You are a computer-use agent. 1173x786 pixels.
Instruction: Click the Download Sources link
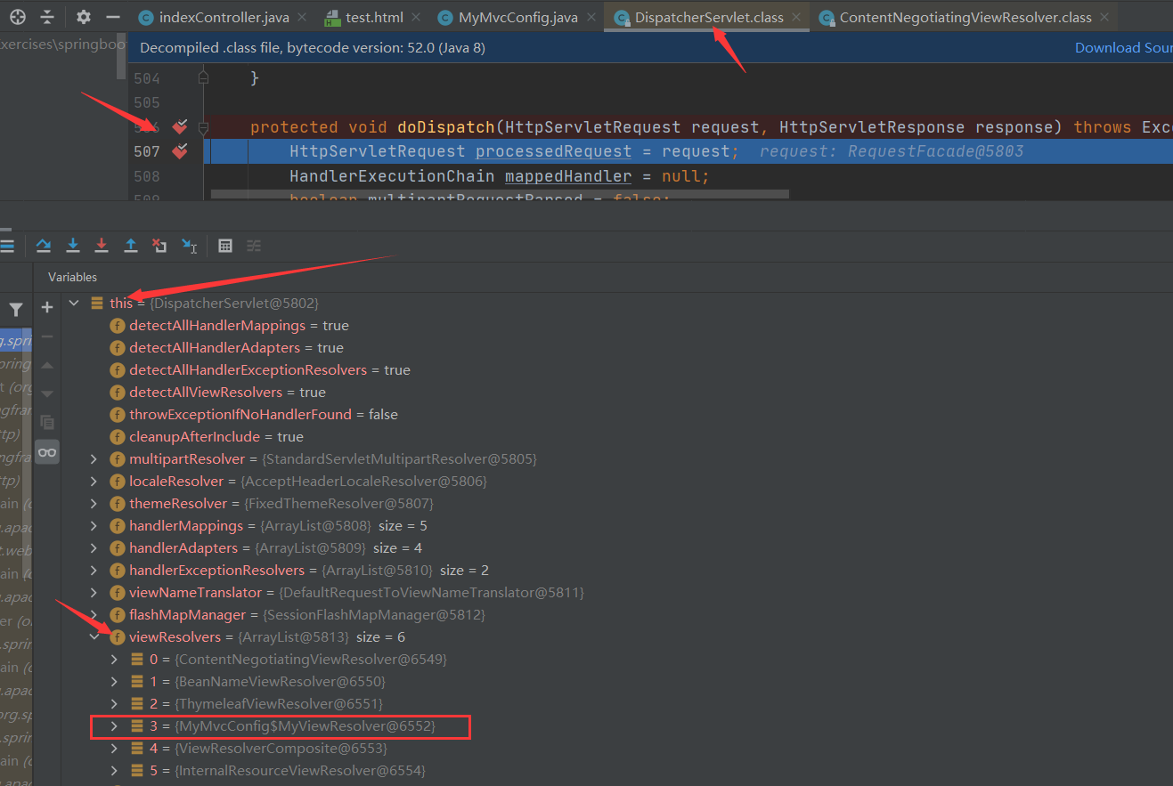coord(1124,48)
